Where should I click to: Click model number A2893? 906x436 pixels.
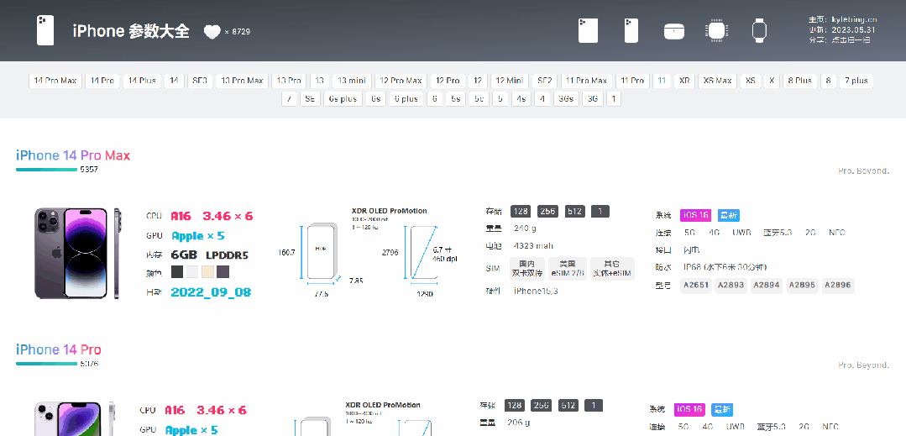pos(731,285)
